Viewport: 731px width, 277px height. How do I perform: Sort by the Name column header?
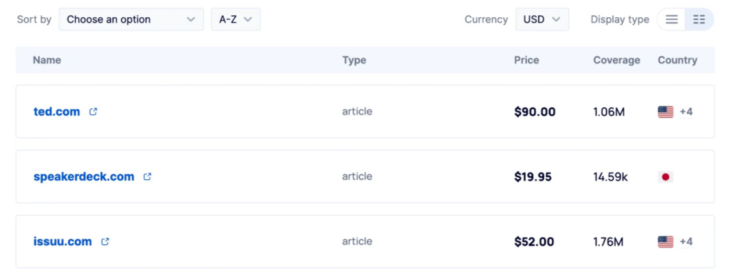(x=47, y=60)
